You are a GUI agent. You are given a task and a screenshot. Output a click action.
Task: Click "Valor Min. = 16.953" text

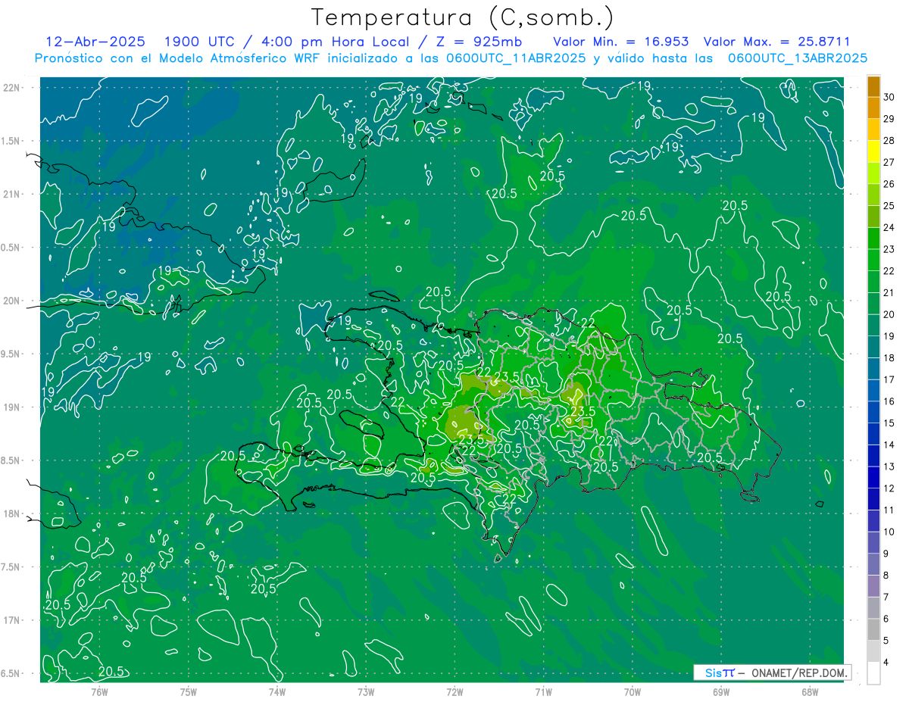point(621,42)
